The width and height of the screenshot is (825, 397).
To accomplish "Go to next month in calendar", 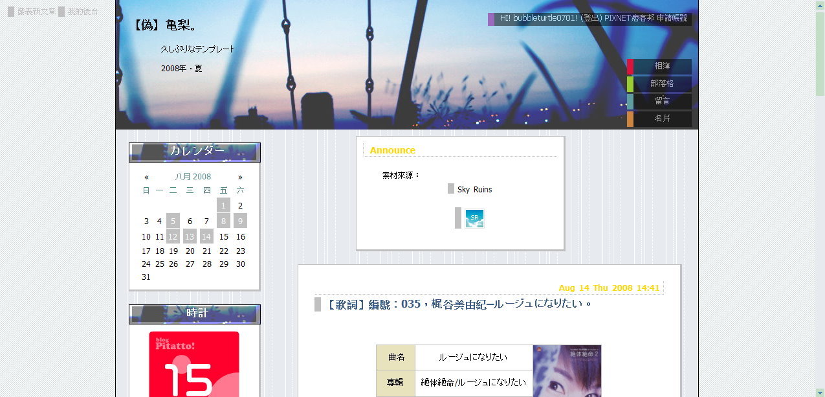I will [240, 177].
